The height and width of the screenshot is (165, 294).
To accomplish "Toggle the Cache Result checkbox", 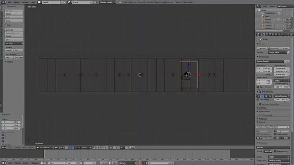I will coord(275,134).
